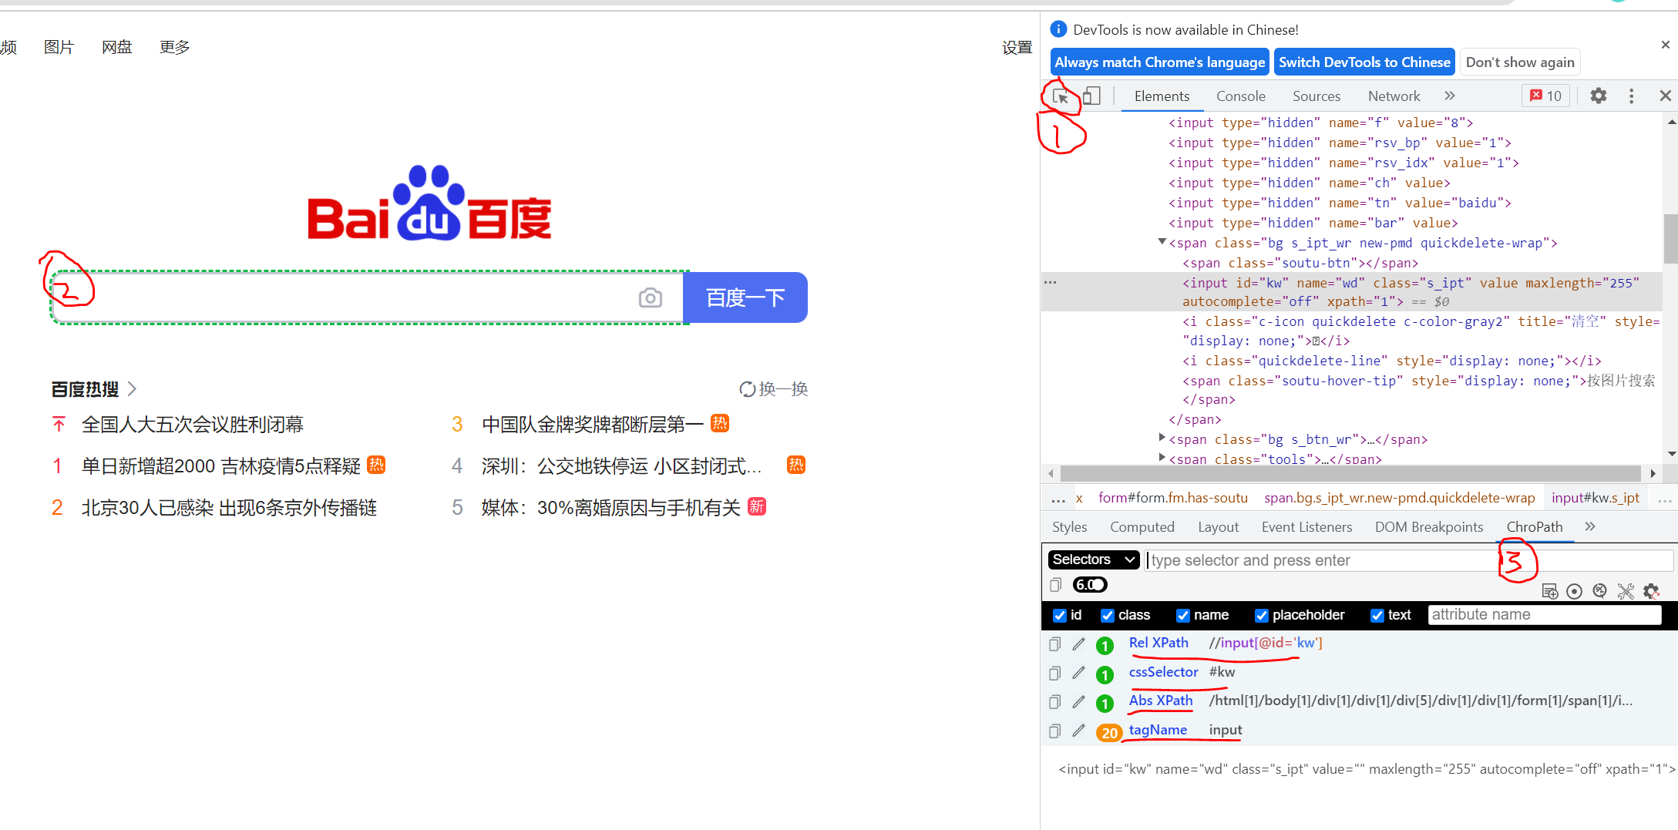Copy all selectors icon beside 6.0 toggle
The width and height of the screenshot is (1678, 830).
coord(1056,585)
